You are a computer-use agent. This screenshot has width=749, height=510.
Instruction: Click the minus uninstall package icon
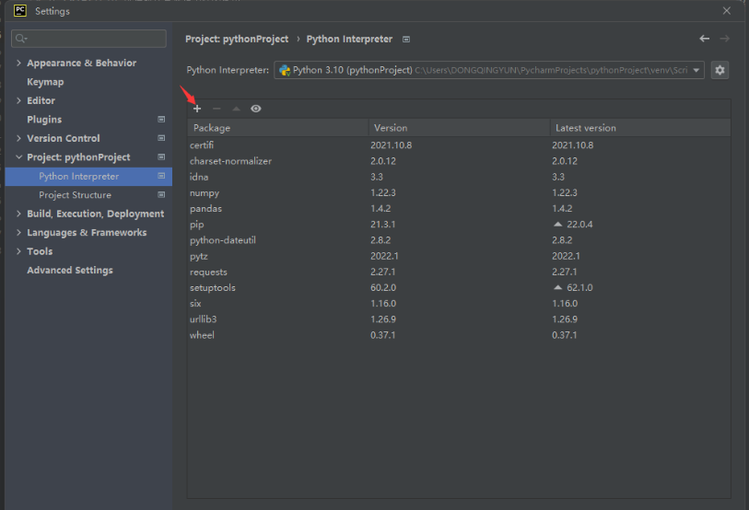coord(217,109)
